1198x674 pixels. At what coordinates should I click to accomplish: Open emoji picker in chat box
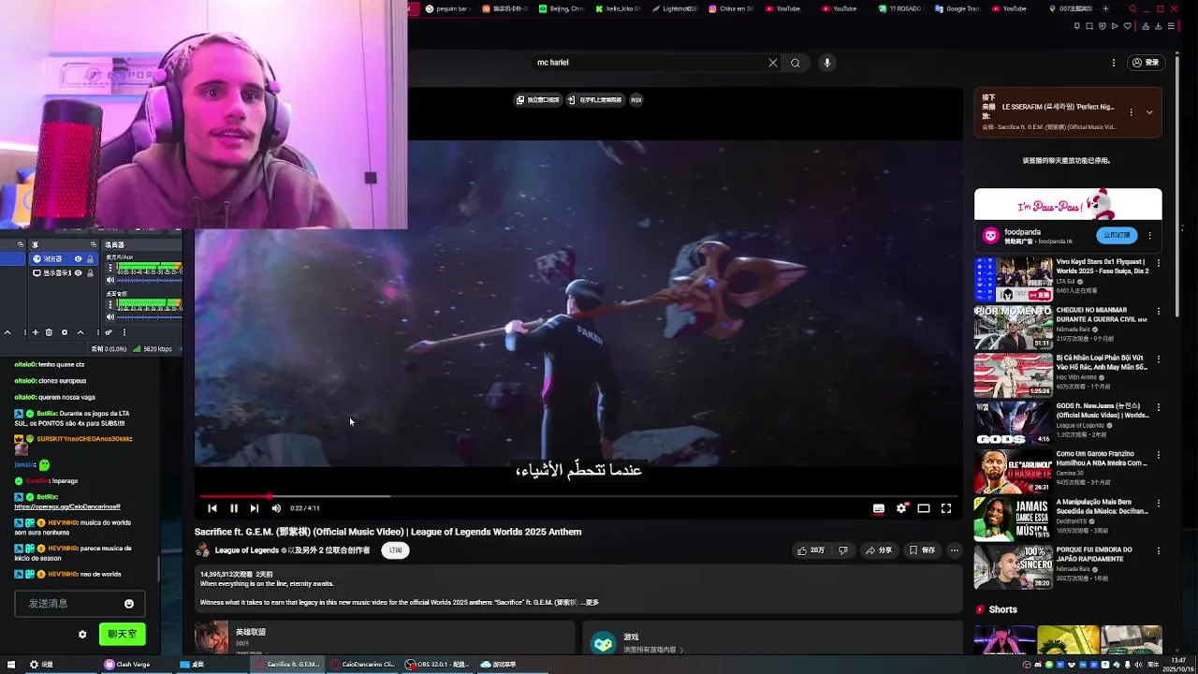click(129, 604)
